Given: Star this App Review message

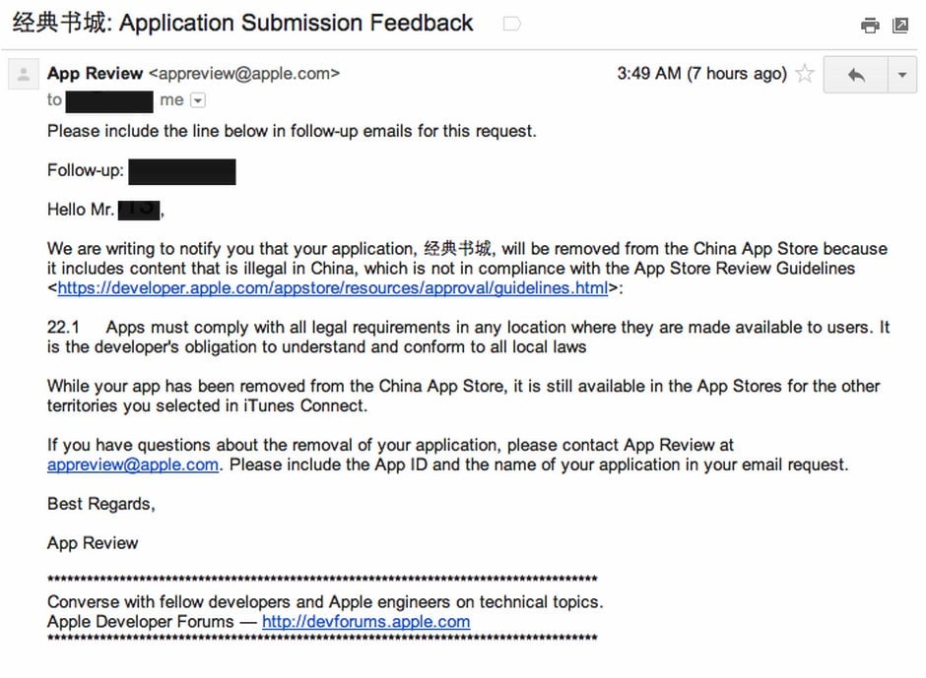Looking at the screenshot, I should 805,74.
